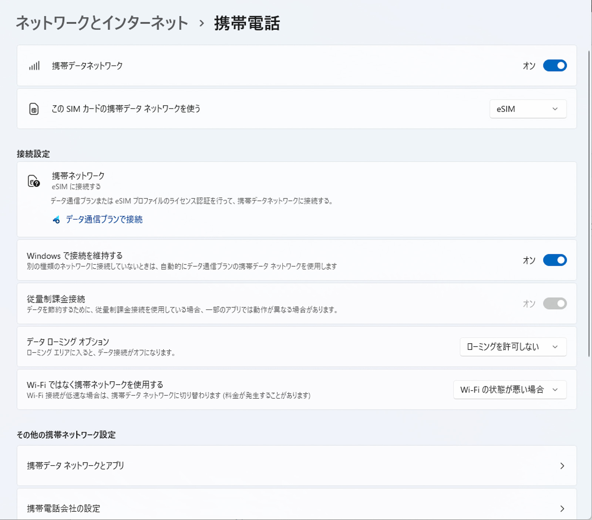
Task: Click the blue icon beside データ通信プランで接続
Action: coord(56,220)
